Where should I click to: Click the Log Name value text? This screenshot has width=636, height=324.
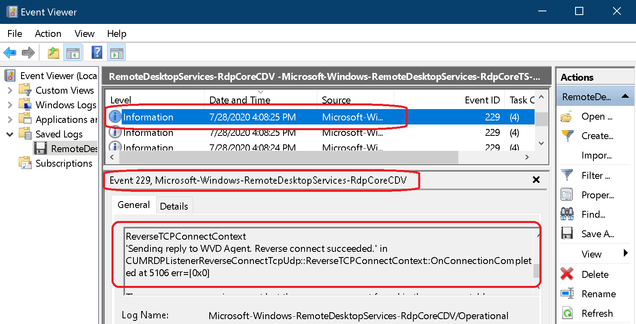tap(359, 316)
